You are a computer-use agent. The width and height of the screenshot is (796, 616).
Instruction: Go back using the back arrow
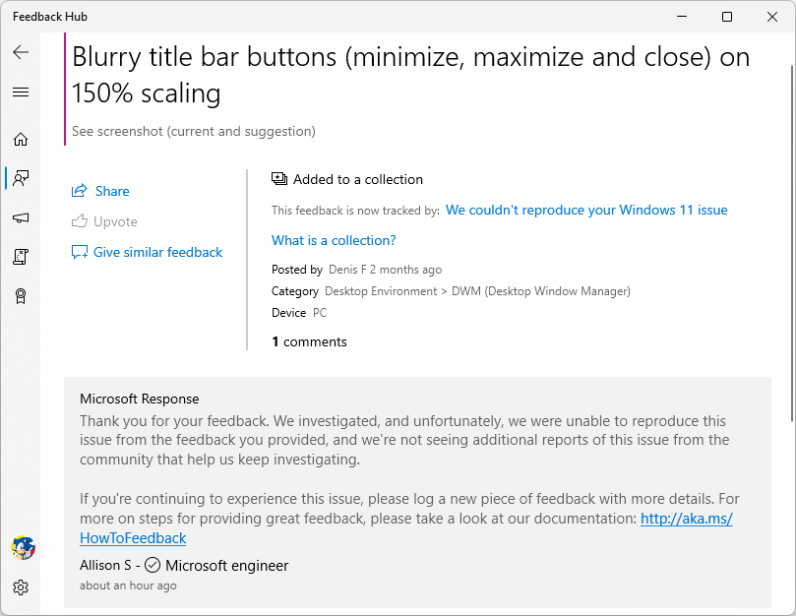21,52
